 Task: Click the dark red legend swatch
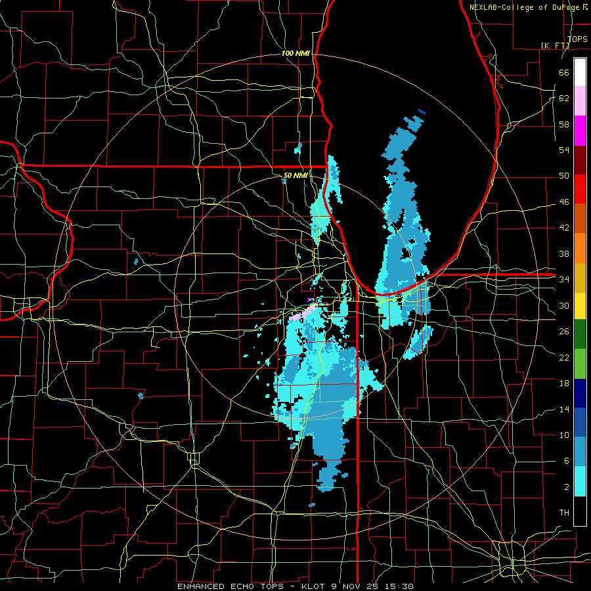coord(580,160)
